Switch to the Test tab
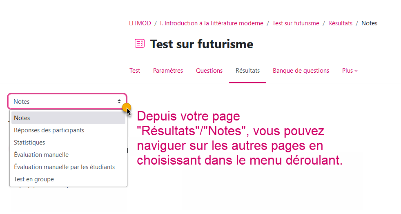This screenshot has height=214, width=401. pyautogui.click(x=135, y=71)
